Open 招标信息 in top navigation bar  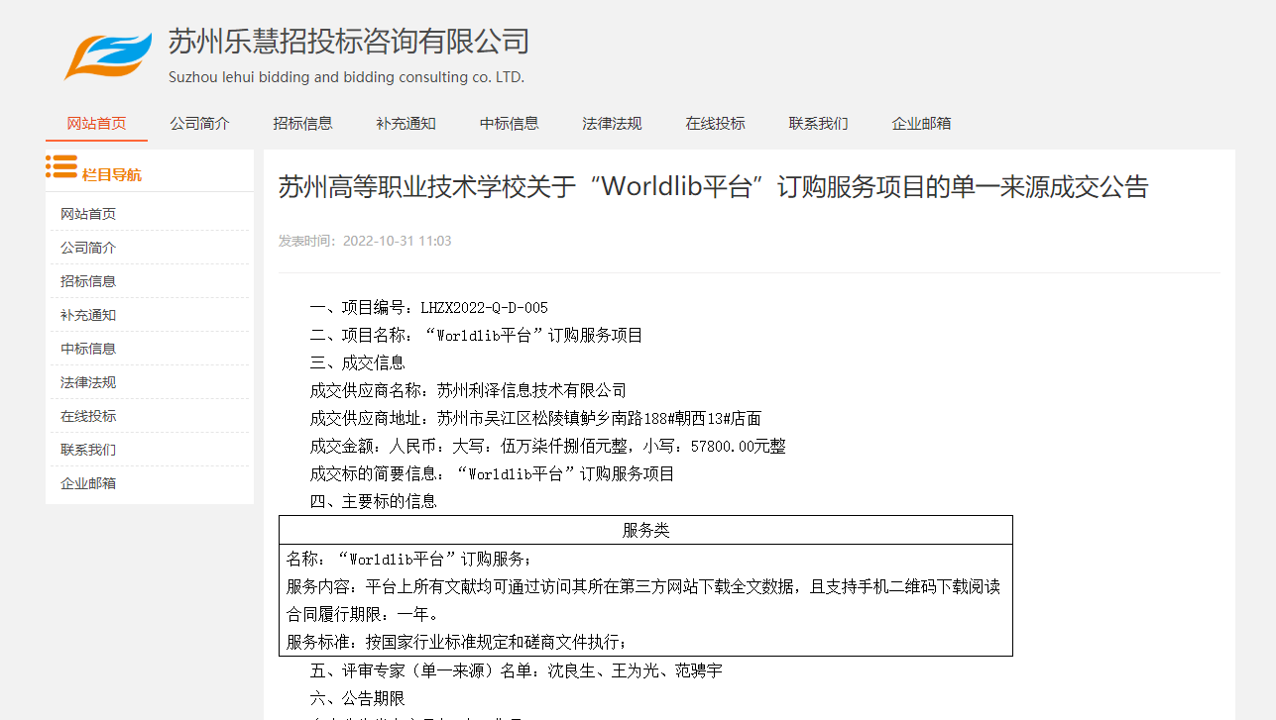point(302,124)
